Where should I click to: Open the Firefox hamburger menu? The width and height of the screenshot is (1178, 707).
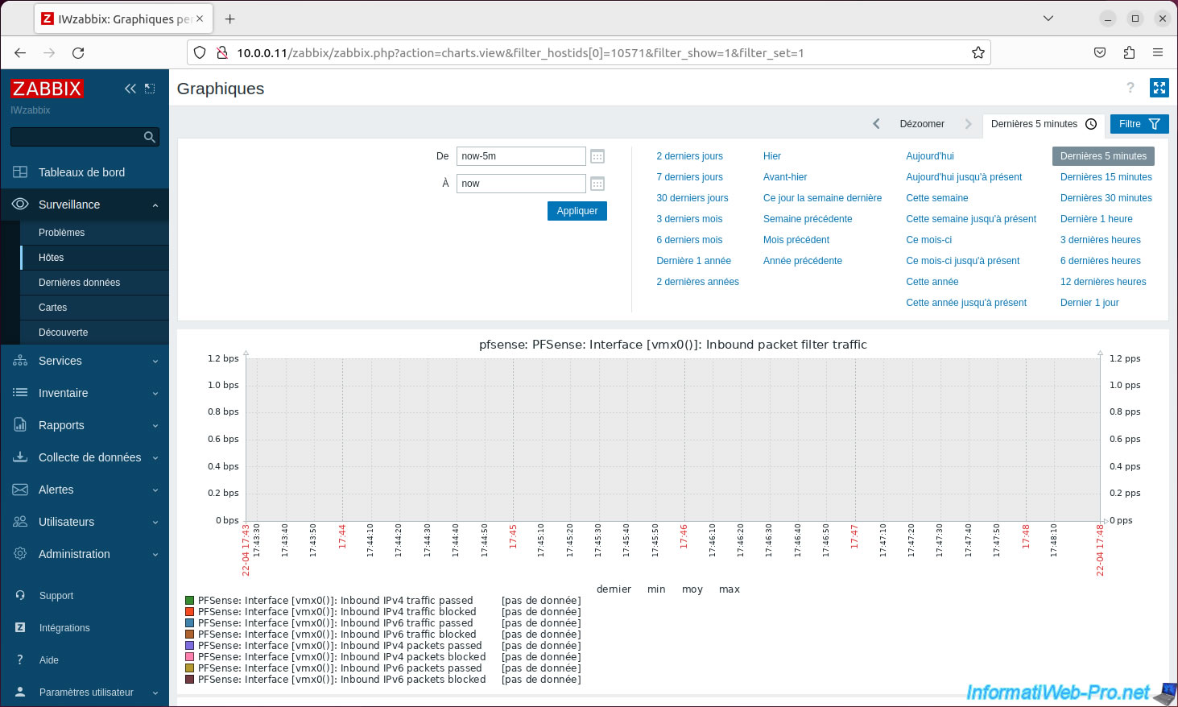tap(1158, 52)
